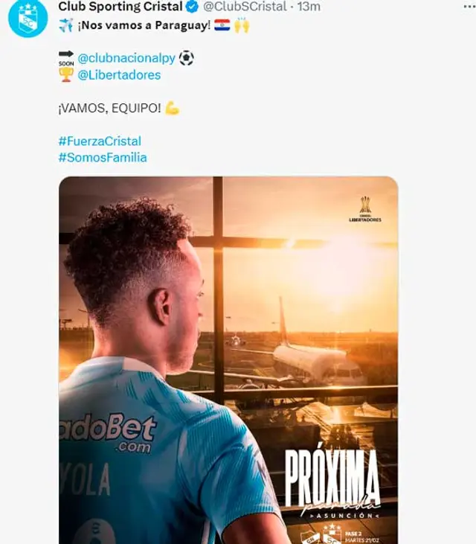The height and width of the screenshot is (544, 476).
Task: Click the trophy emoji beside @Libertadores
Action: pyautogui.click(x=66, y=74)
